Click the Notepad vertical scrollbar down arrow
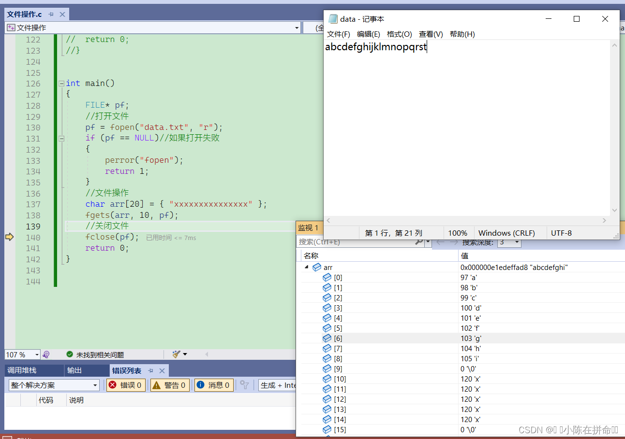The image size is (625, 439). (x=615, y=210)
